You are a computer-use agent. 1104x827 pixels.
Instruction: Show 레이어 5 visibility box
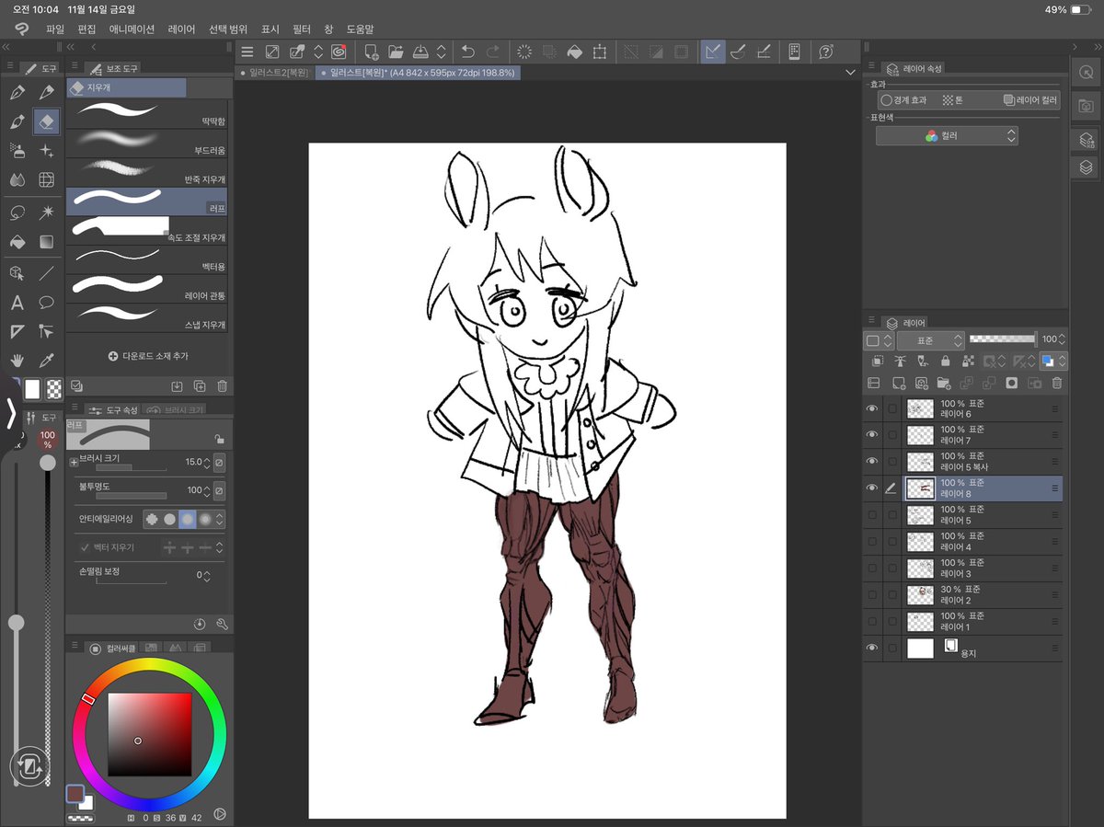pyautogui.click(x=872, y=515)
